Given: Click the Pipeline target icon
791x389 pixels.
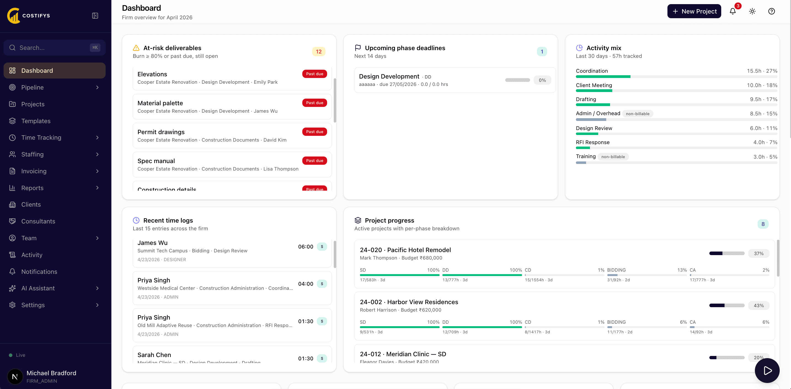Looking at the screenshot, I should (x=12, y=87).
